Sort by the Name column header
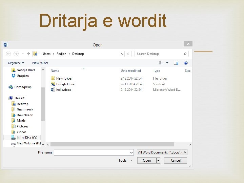 [x=55, y=70]
